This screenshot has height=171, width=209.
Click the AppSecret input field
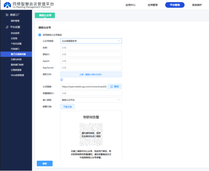[x=91, y=68]
